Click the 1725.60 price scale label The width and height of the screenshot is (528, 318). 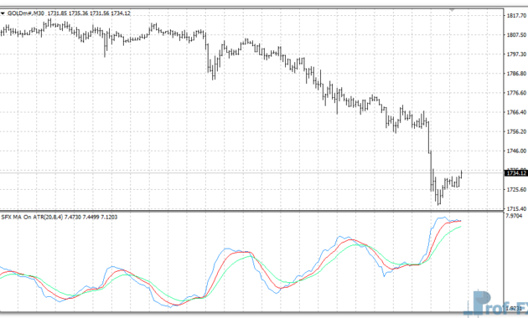pyautogui.click(x=516, y=190)
